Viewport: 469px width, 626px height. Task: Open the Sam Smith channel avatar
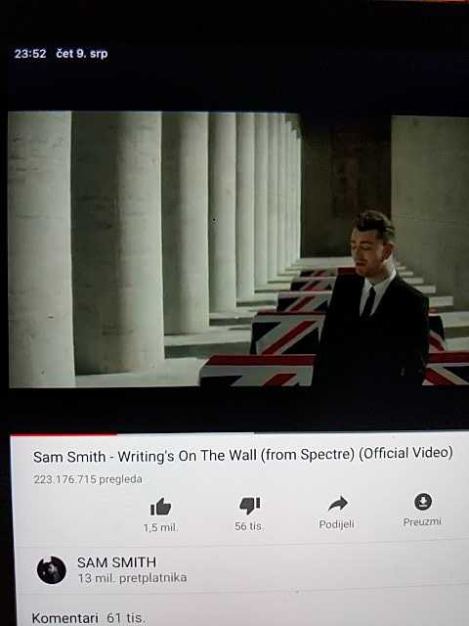click(x=52, y=570)
